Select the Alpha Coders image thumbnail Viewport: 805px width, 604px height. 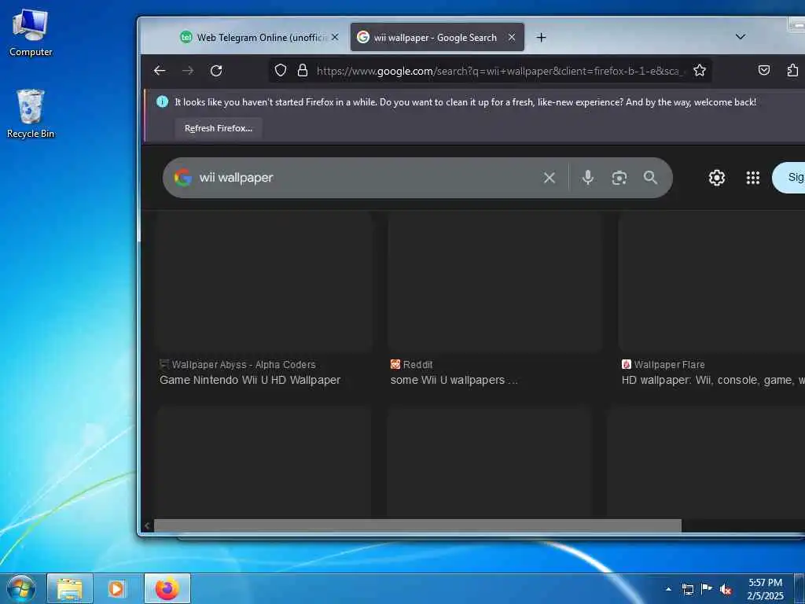264,282
